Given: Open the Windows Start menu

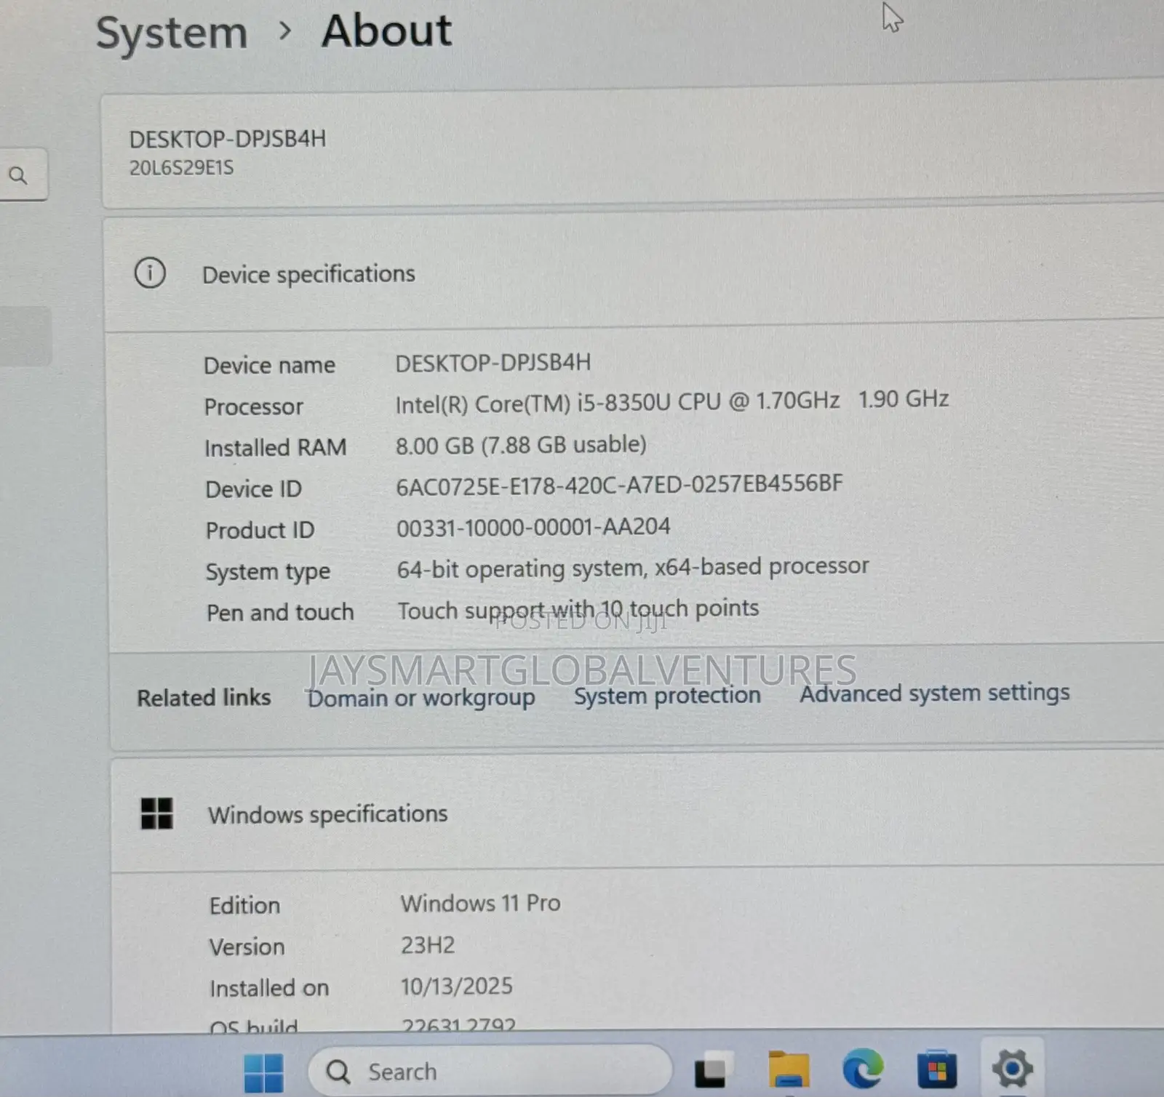Looking at the screenshot, I should pyautogui.click(x=263, y=1072).
